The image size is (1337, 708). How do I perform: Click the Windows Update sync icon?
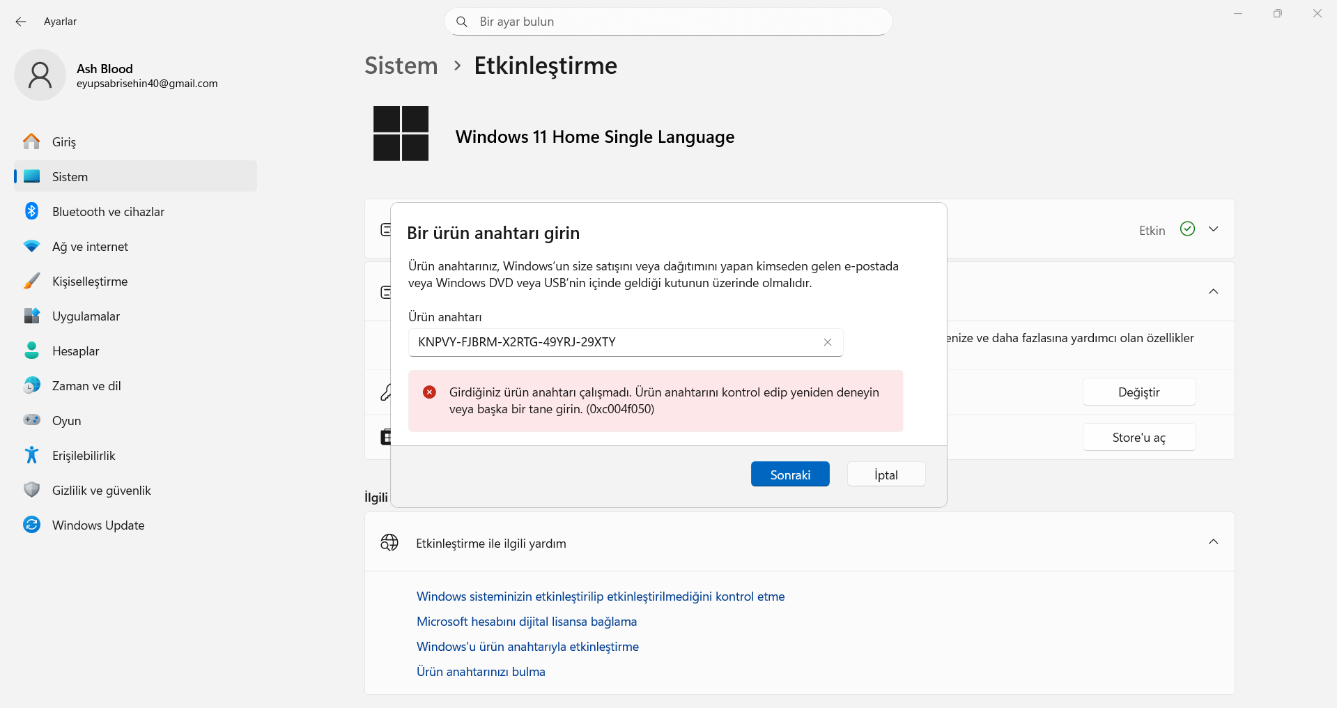(31, 525)
